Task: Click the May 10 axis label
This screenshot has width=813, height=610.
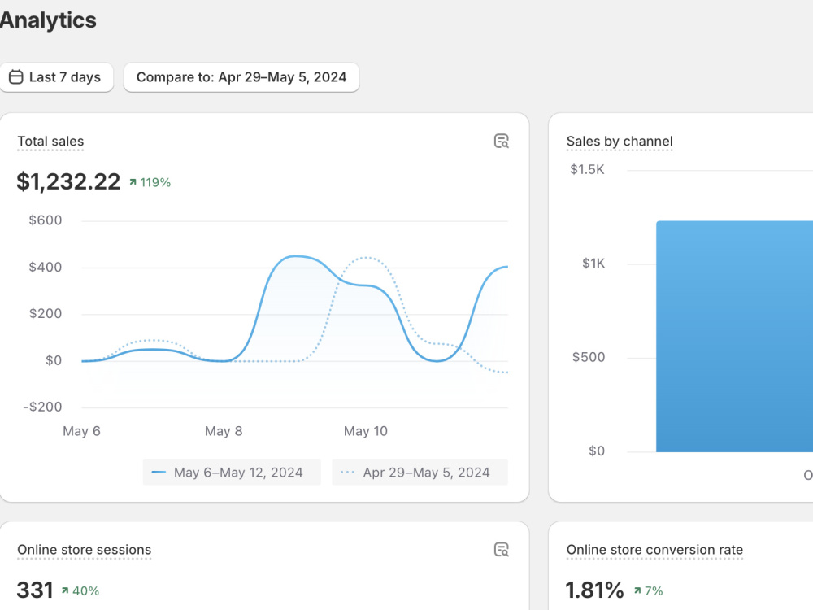Action: [366, 431]
